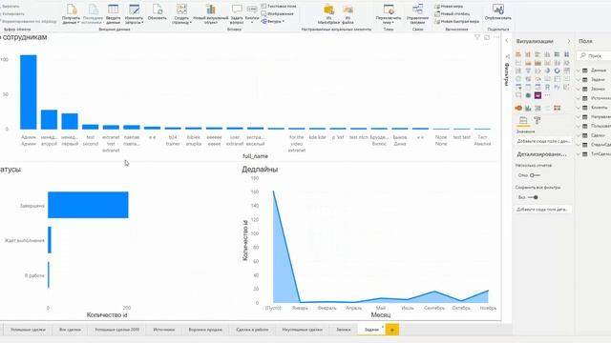This screenshot has width=611, height=343.
Task: Select the ribbon chart visualization
Action: [x=567, y=63]
